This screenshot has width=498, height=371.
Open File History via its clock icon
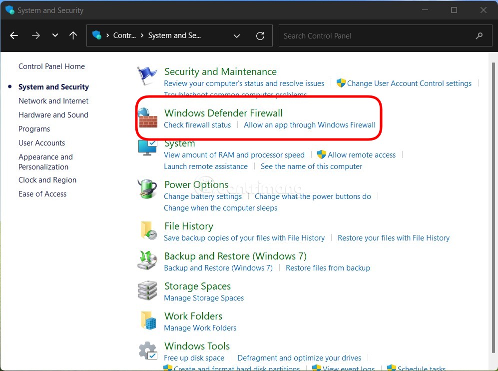point(147,230)
